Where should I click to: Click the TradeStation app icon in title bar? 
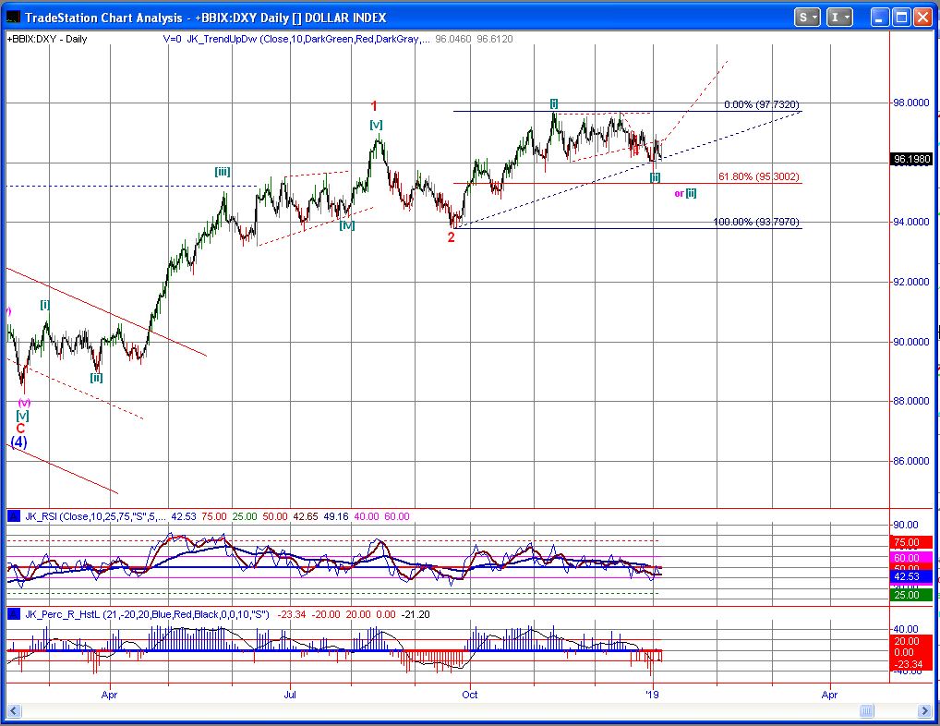coord(13,18)
